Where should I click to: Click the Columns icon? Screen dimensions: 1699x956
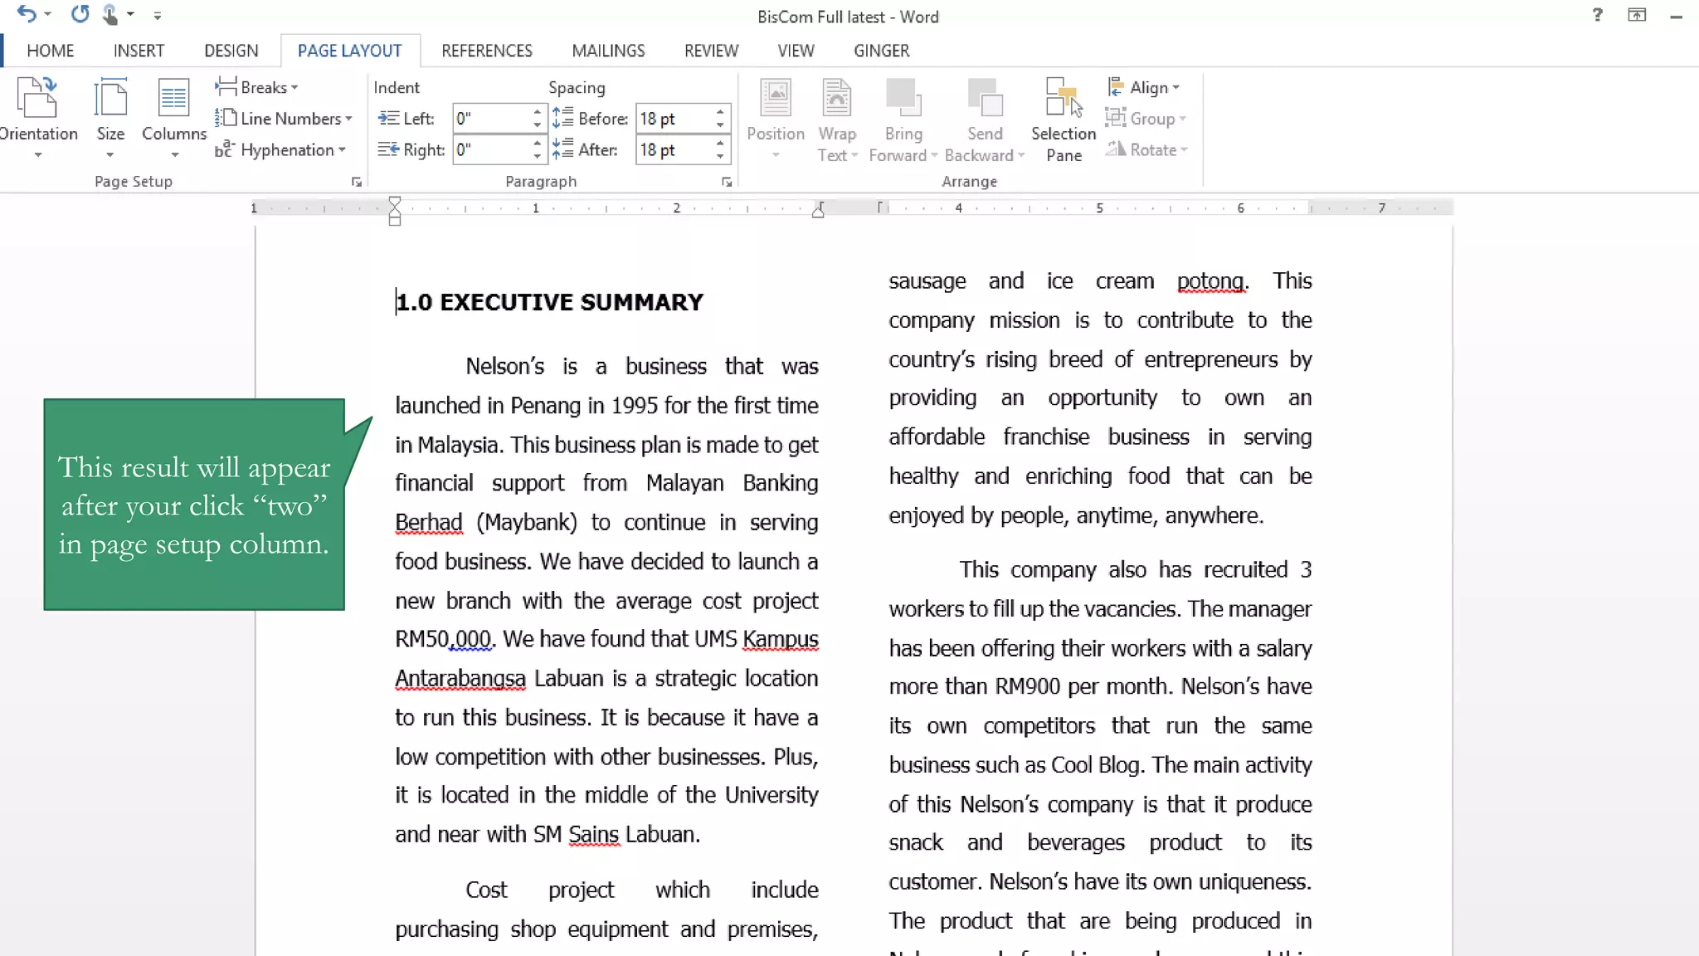click(173, 99)
